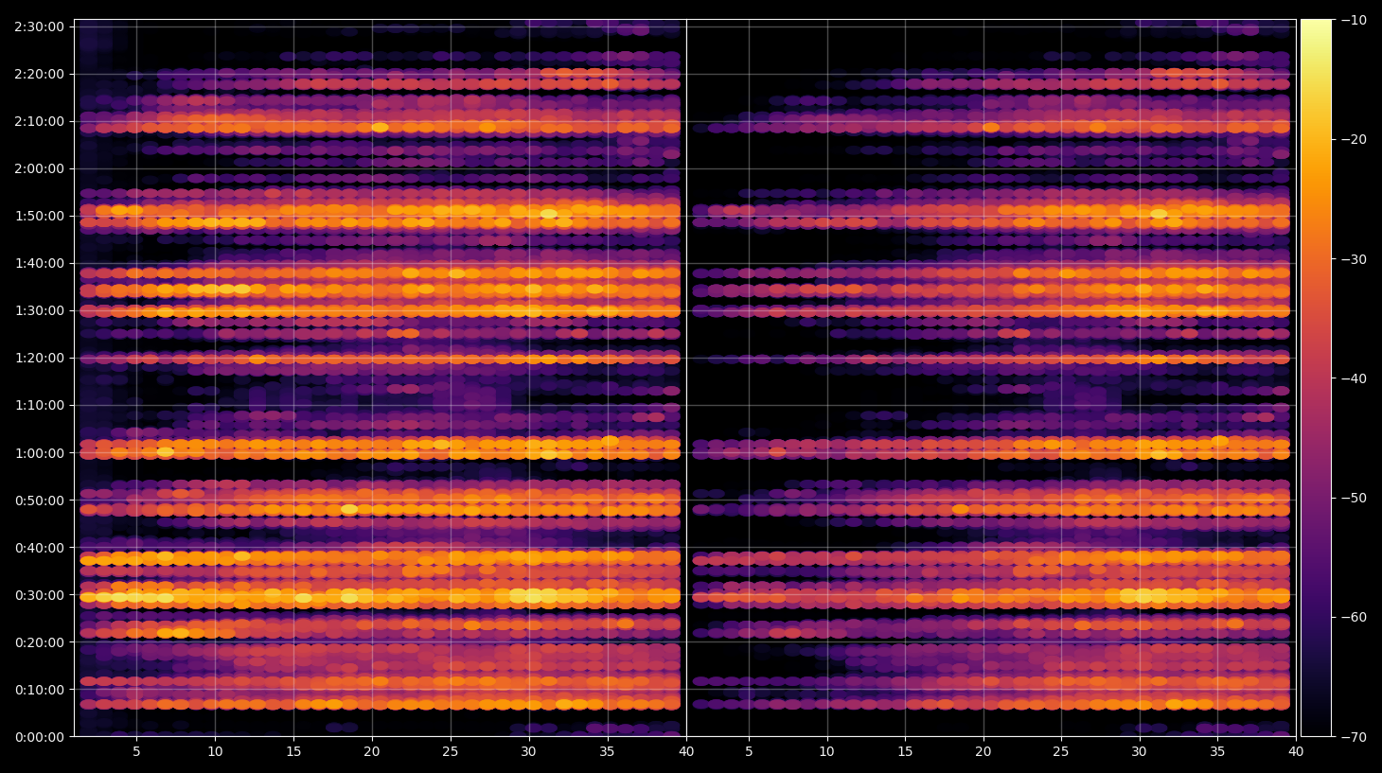Pick the 1:40:00 time label

pyautogui.click(x=39, y=263)
